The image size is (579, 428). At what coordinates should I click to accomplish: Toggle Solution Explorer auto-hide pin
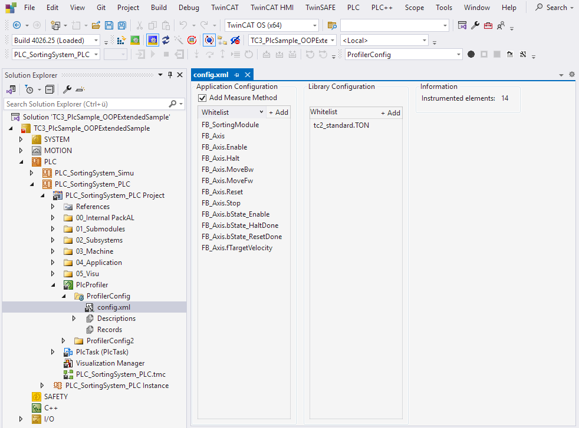[x=170, y=75]
